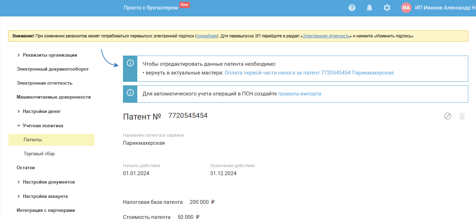The width and height of the screenshot is (476, 222).
Task: Open the help question mark icon
Action: pos(352,8)
